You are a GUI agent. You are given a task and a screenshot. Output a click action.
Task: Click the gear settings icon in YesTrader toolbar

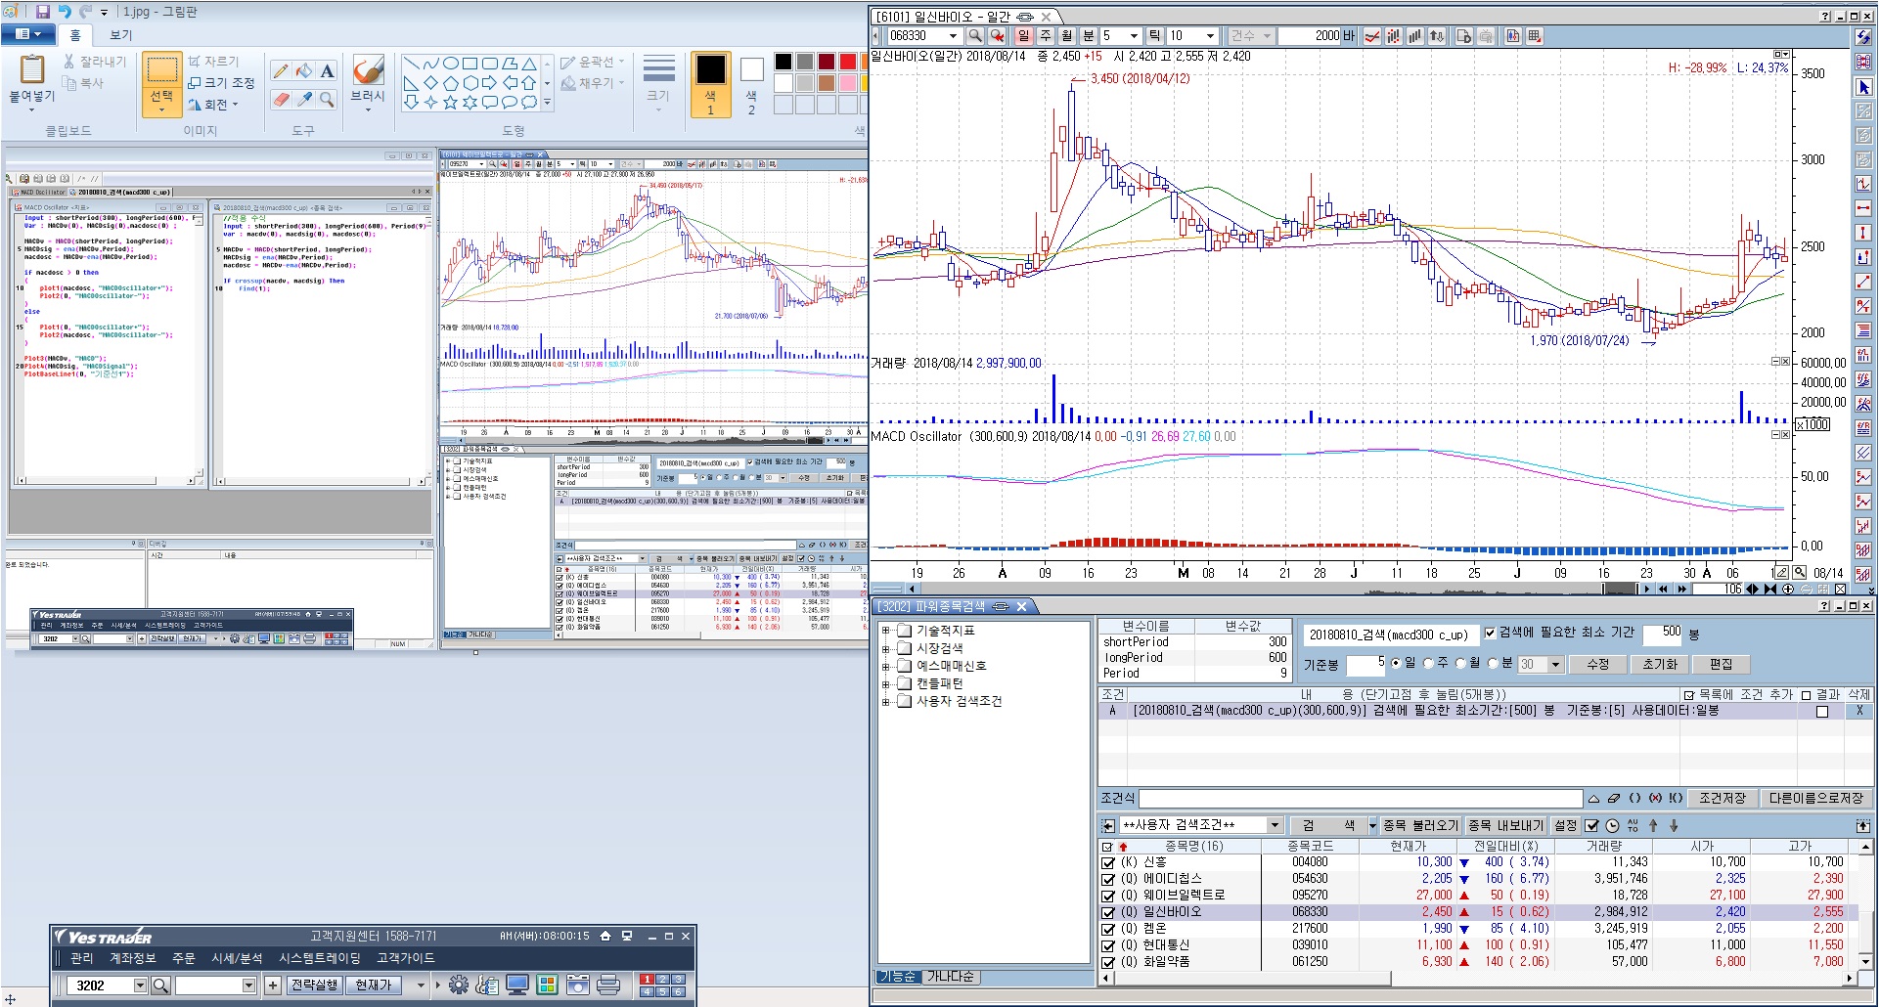(x=458, y=985)
